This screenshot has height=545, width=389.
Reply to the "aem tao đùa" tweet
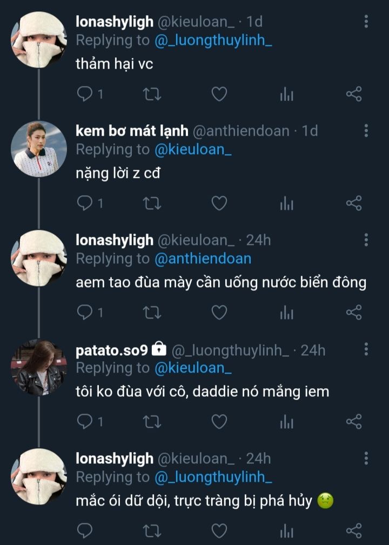click(85, 312)
